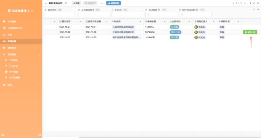Click the user avatar in the 14,000元 row
This screenshot has height=138, width=261.
click(196, 27)
